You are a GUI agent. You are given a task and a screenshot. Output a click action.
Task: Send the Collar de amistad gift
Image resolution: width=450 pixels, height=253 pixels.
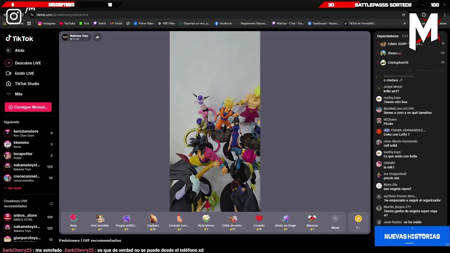[x=232, y=222]
